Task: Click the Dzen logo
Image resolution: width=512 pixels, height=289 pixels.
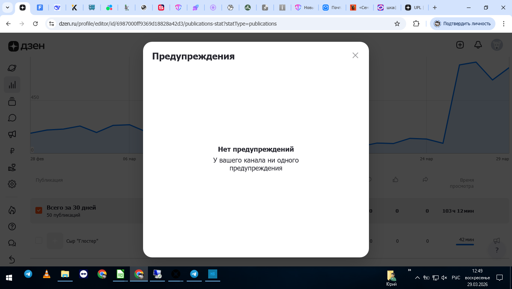Action: [26, 46]
